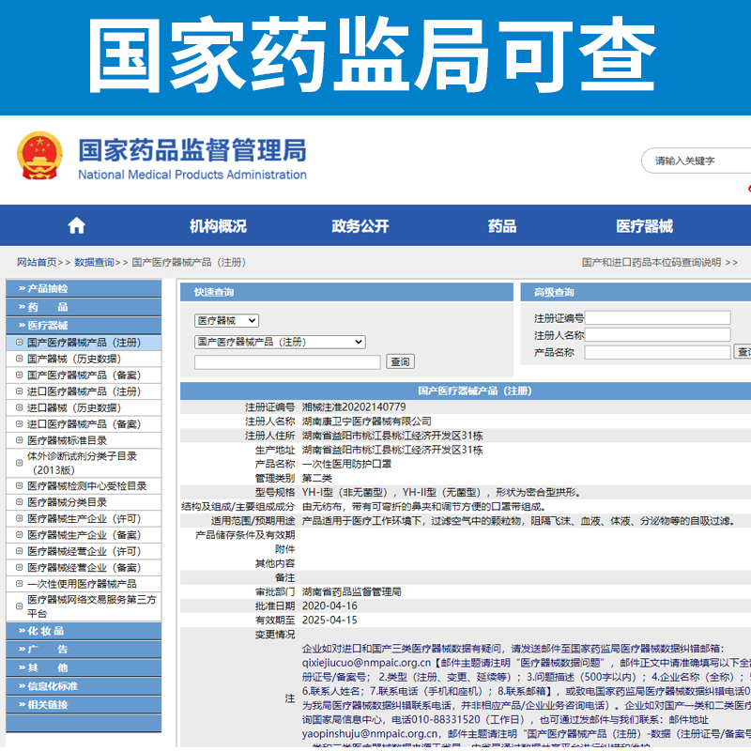The height and width of the screenshot is (751, 751).
Task: Click management category 第二类
Action: pyautogui.click(x=316, y=478)
